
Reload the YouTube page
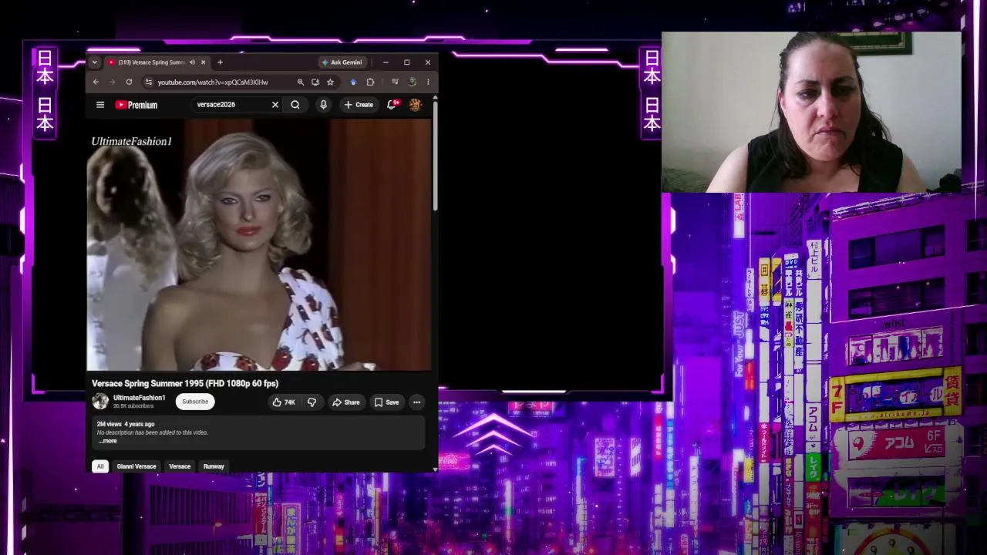click(x=129, y=82)
